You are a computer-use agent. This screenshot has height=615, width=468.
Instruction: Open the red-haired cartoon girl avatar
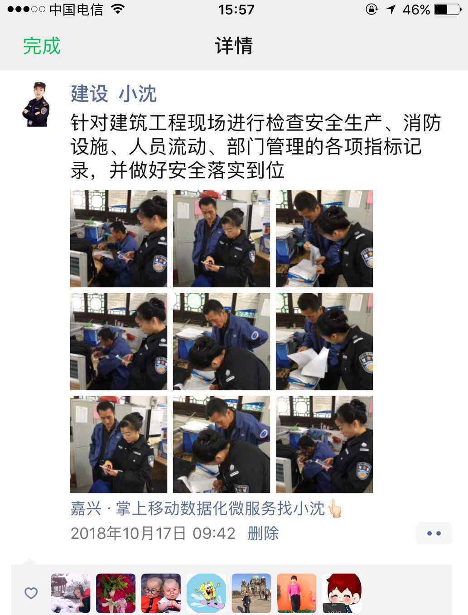[x=342, y=593]
